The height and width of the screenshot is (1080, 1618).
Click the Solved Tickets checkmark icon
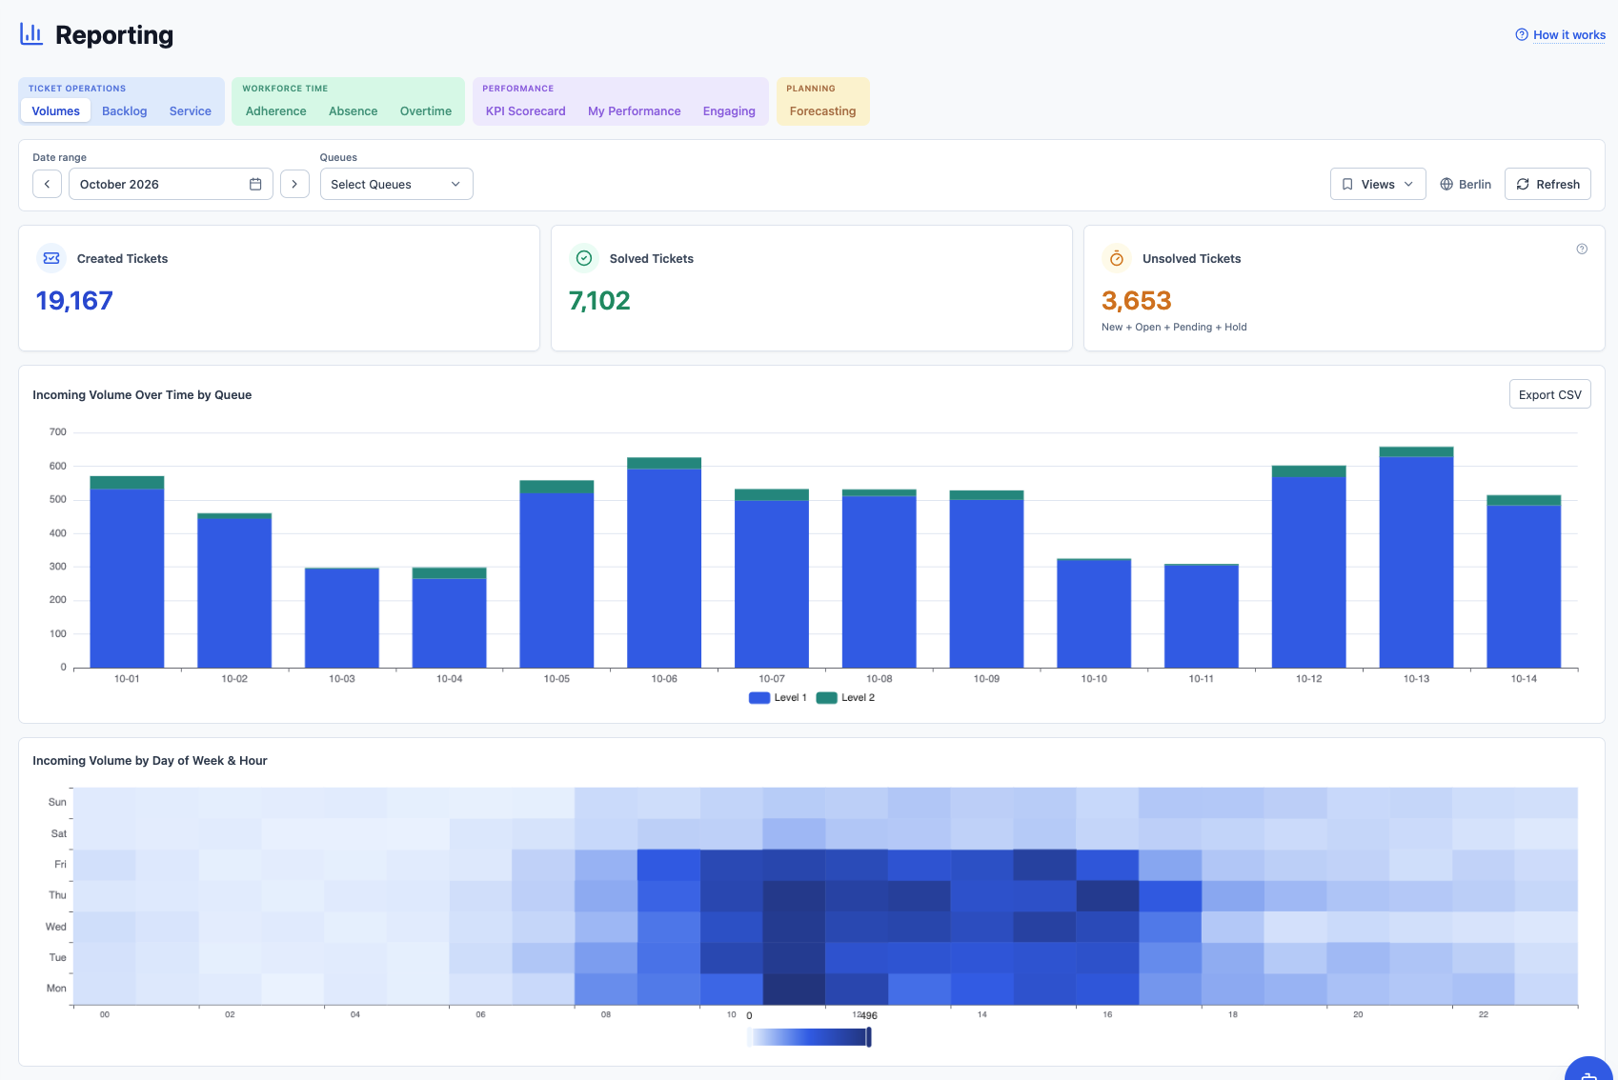[x=584, y=258]
